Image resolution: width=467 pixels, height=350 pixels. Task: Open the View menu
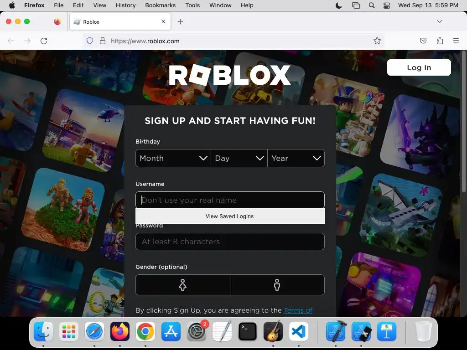pos(99,5)
